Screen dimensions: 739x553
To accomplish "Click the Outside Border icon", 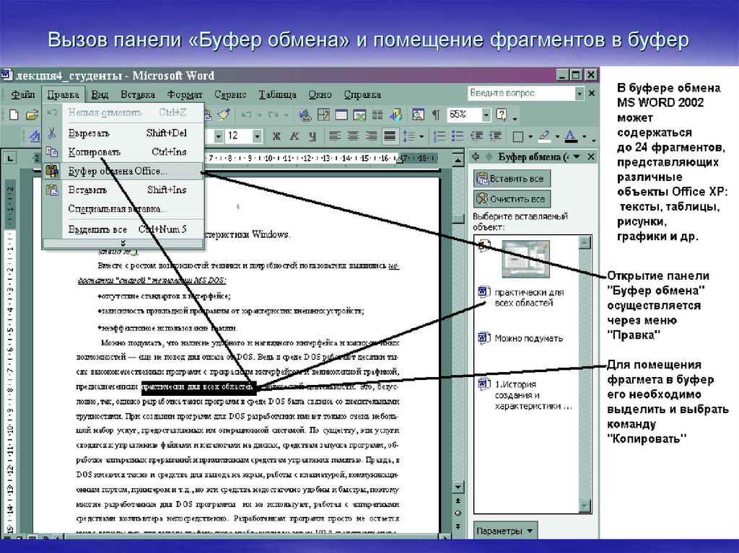I will pos(518,136).
